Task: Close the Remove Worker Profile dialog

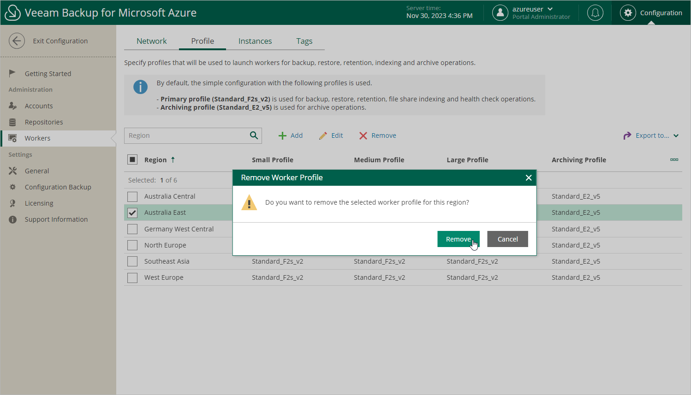Action: click(529, 178)
